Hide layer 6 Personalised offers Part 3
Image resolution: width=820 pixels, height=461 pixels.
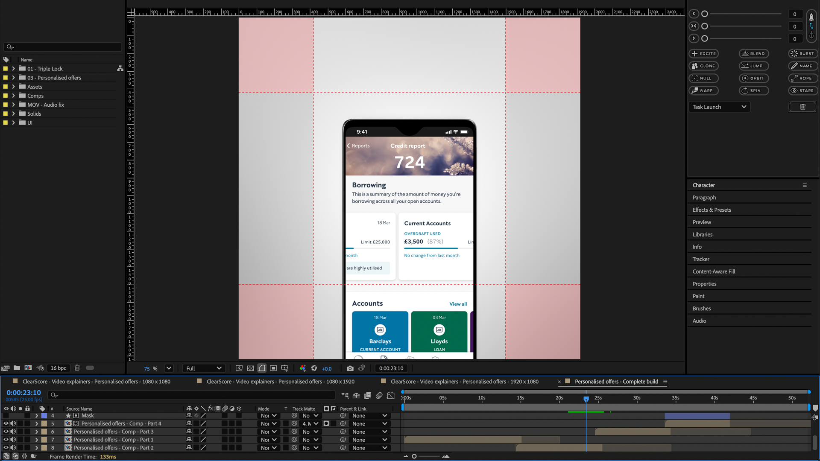click(x=6, y=432)
